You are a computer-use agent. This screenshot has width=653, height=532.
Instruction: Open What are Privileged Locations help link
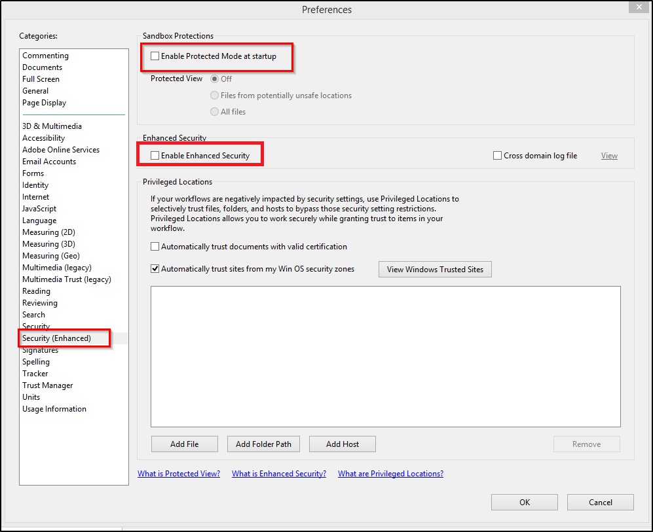pos(390,473)
